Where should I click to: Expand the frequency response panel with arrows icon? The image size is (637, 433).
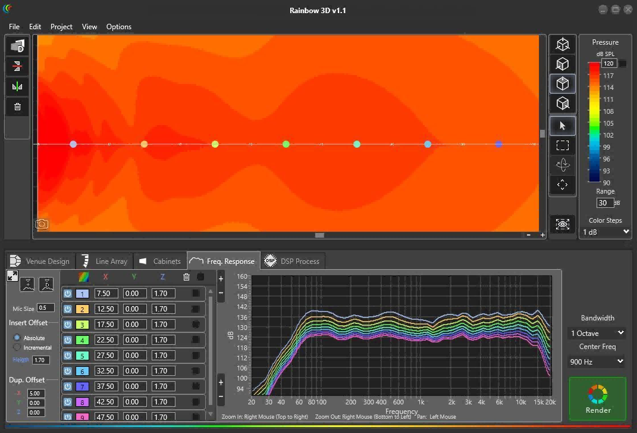[12, 276]
